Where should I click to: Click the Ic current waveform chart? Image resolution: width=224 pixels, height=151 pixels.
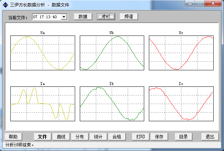pyautogui.click(x=181, y=104)
